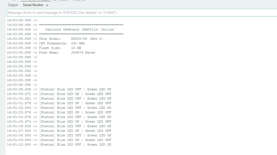Click the status line at 16:51:02.845
The image size is (277, 155).
coord(59,108)
